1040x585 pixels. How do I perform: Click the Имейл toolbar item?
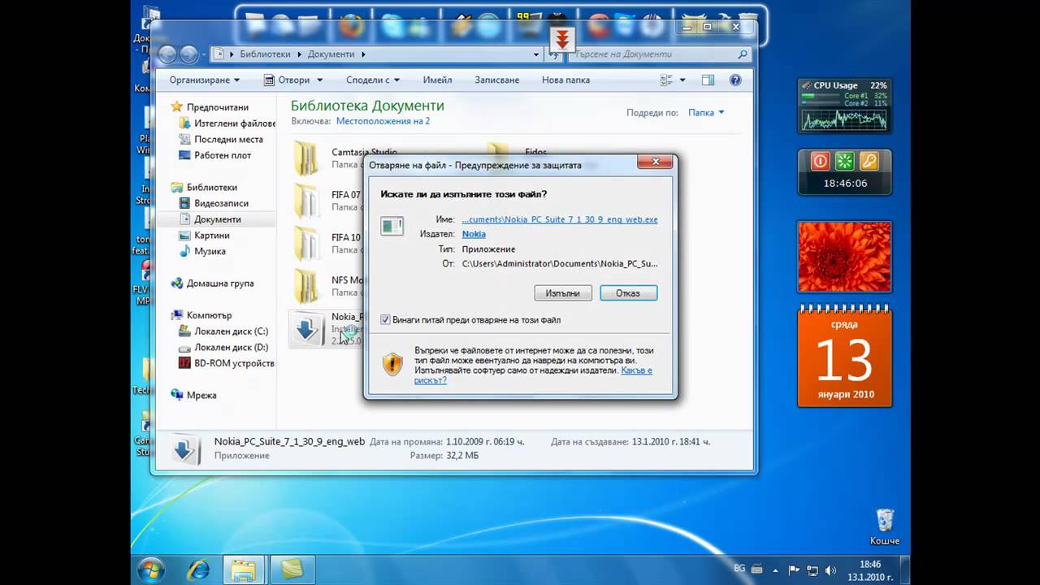click(x=437, y=80)
